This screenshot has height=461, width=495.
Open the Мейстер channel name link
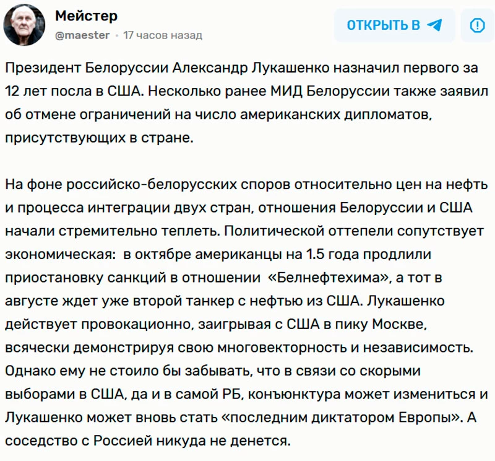tap(86, 15)
